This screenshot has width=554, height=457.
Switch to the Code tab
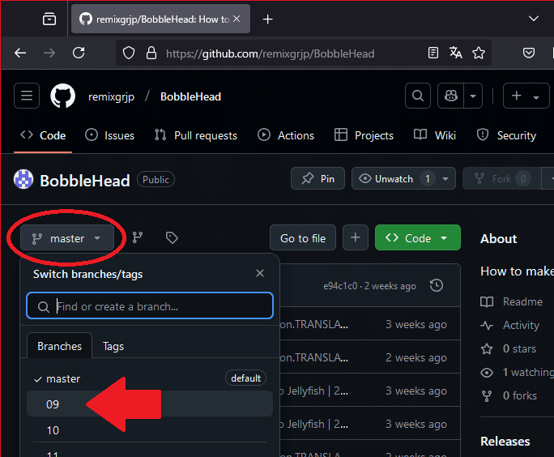(43, 135)
